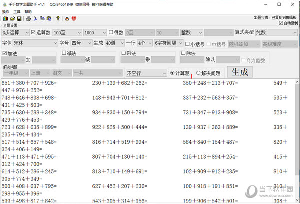Viewport: 300px width, 204px height.
Task: Click the scrollbar down arrow
Action: (297, 200)
